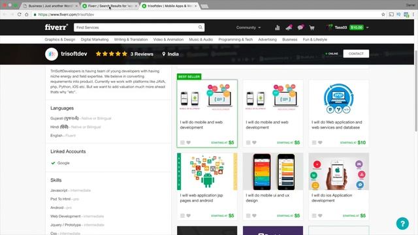Open I will do mobile ui and ux design title
Viewport: 418px width, 235px height.
tap(268, 198)
